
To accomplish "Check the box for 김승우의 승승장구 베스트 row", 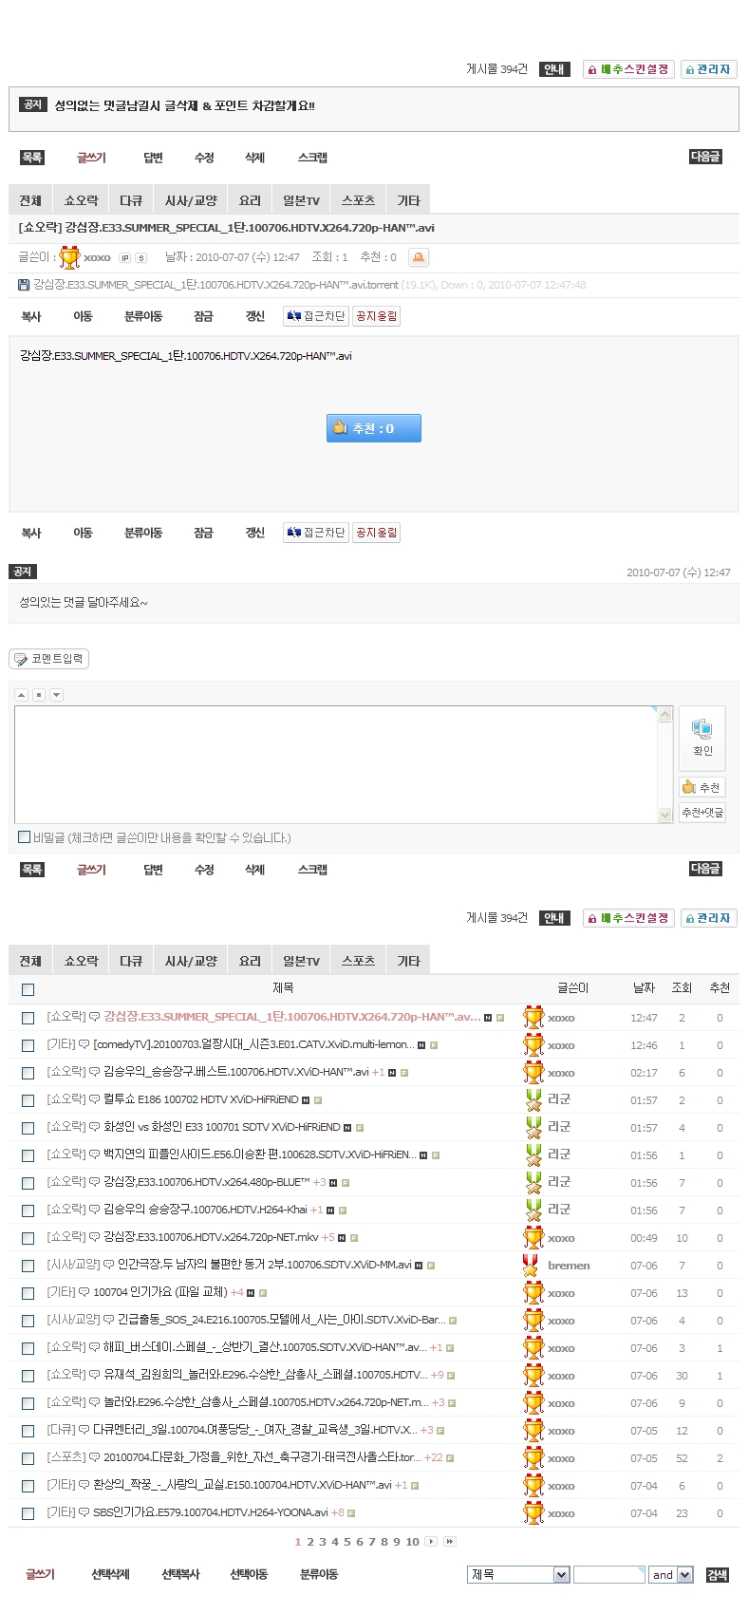I will [28, 1073].
